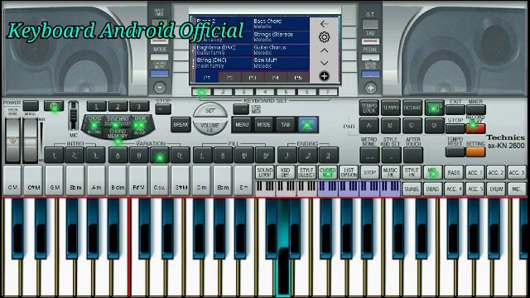Viewport: 530px width, 298px height.
Task: Click the orange SETTING button
Action: (x=475, y=152)
